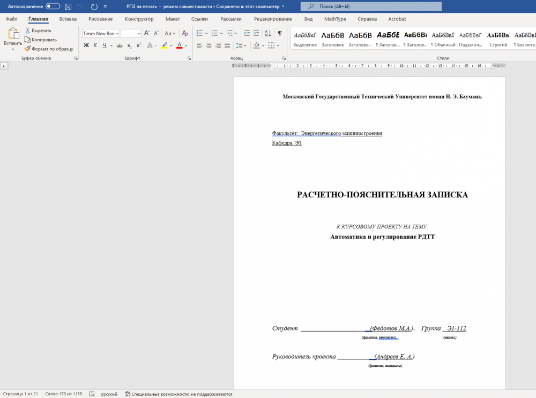536x398 pixels.
Task: Toggle the Автосохранение switch
Action: (53, 6)
